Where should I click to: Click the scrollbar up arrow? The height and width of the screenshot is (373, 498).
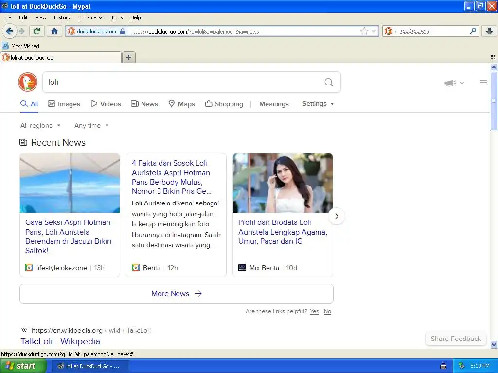click(494, 67)
